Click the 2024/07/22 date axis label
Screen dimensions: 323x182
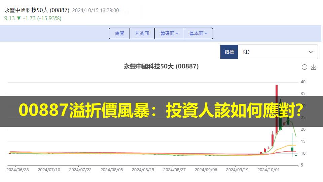[x=80, y=170]
